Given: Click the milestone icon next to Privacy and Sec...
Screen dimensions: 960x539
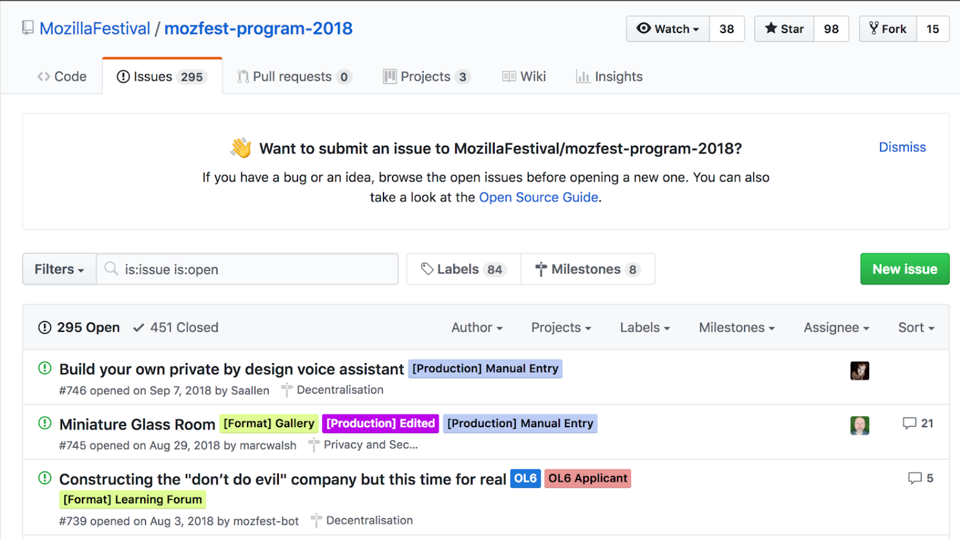Looking at the screenshot, I should point(314,445).
